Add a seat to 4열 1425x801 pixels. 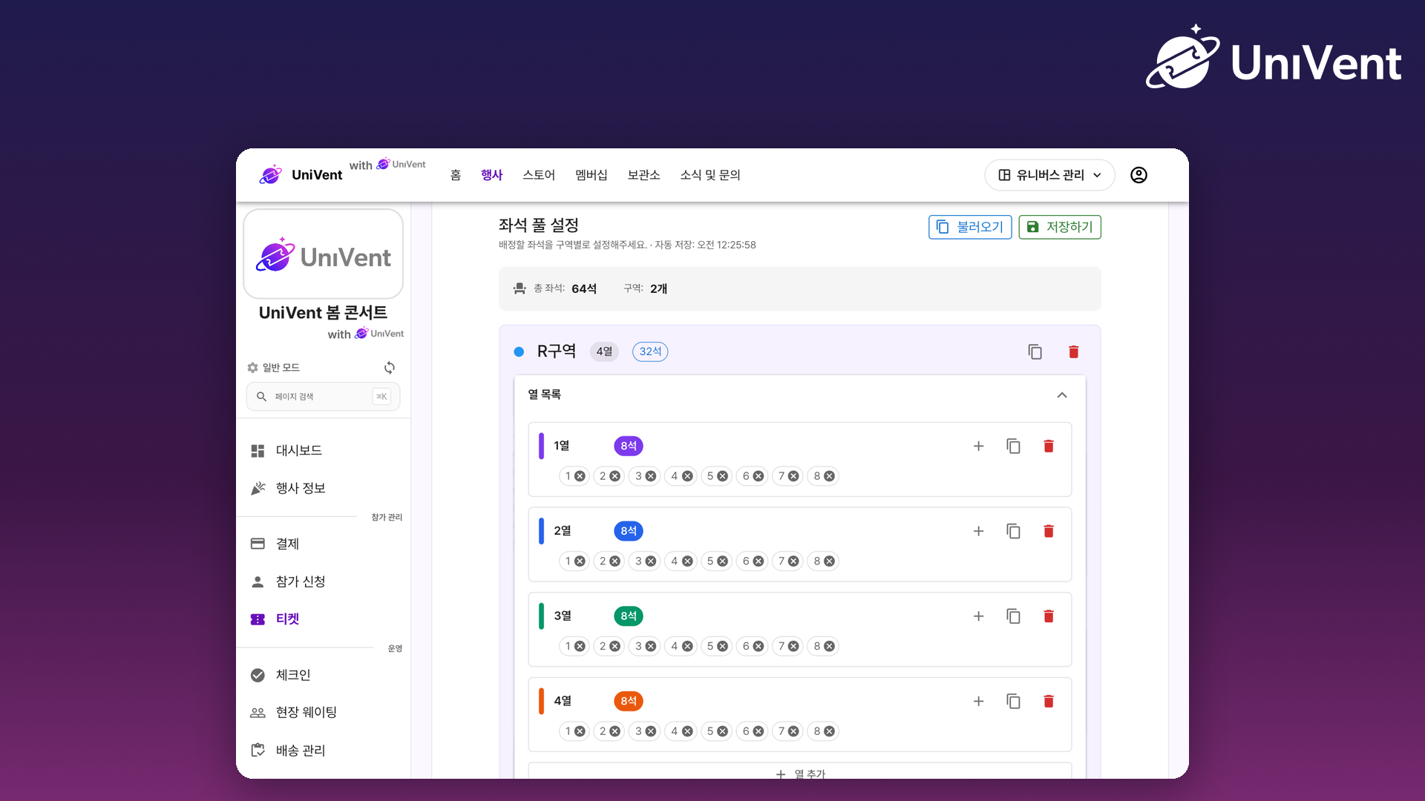978,701
